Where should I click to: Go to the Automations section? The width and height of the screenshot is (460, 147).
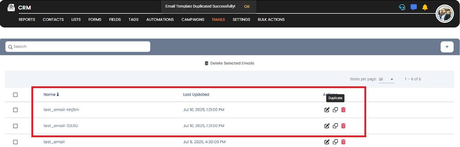[x=160, y=20]
